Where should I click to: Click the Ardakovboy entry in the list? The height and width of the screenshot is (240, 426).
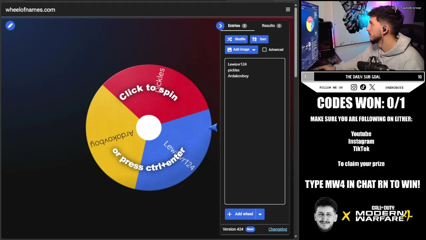coord(238,76)
